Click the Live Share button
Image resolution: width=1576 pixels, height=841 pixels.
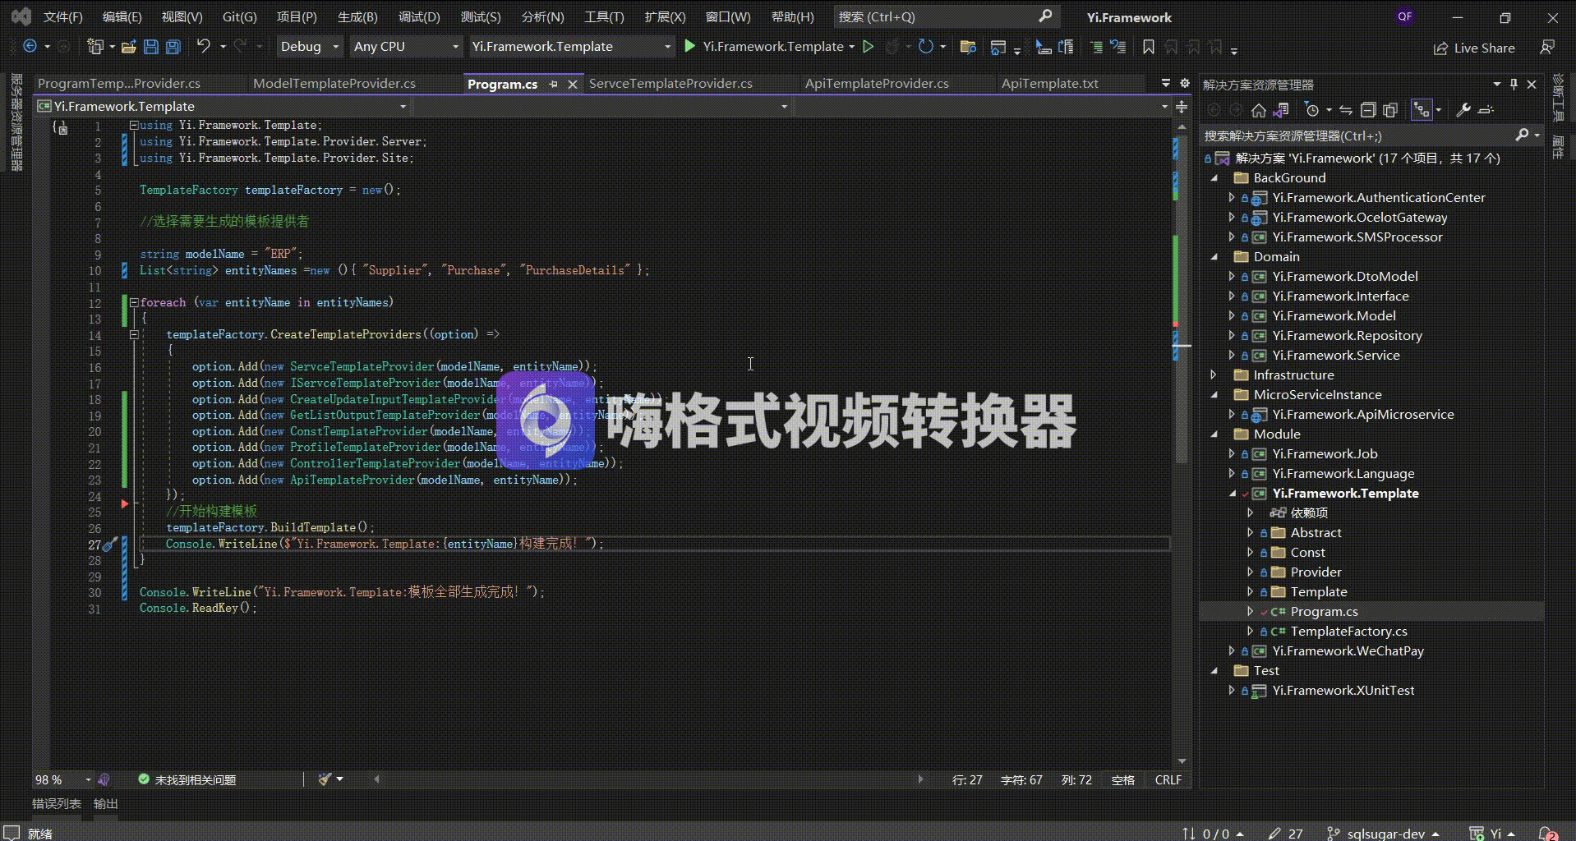[1474, 48]
